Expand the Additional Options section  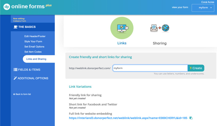click(31, 78)
